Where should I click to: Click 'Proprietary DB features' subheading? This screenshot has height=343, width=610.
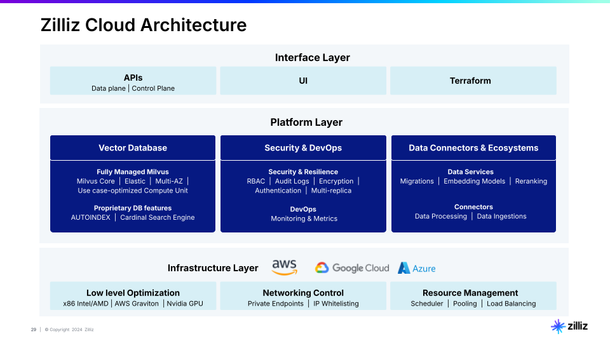(x=133, y=208)
